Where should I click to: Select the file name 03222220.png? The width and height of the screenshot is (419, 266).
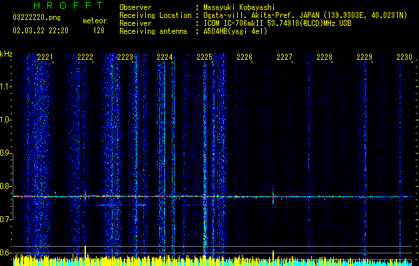click(37, 17)
